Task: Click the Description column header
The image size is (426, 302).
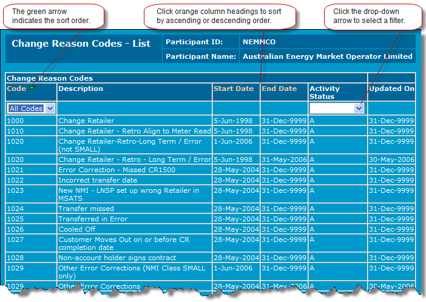Action: tap(81, 89)
